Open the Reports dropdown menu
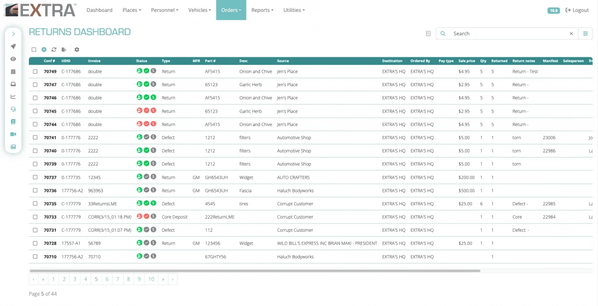598x306 pixels. tap(262, 10)
